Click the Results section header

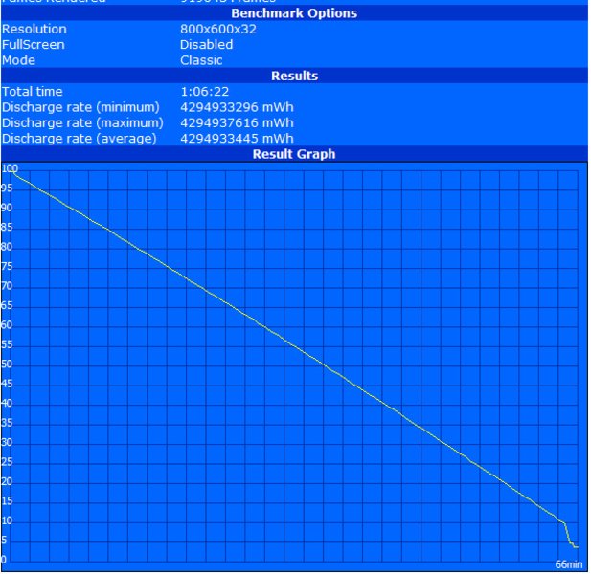coord(294,76)
